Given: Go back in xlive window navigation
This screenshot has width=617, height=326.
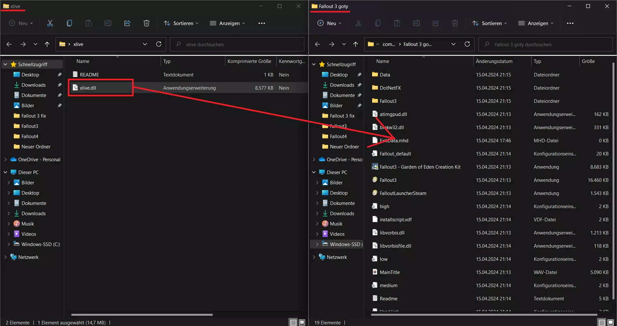Looking at the screenshot, I should pyautogui.click(x=9, y=44).
